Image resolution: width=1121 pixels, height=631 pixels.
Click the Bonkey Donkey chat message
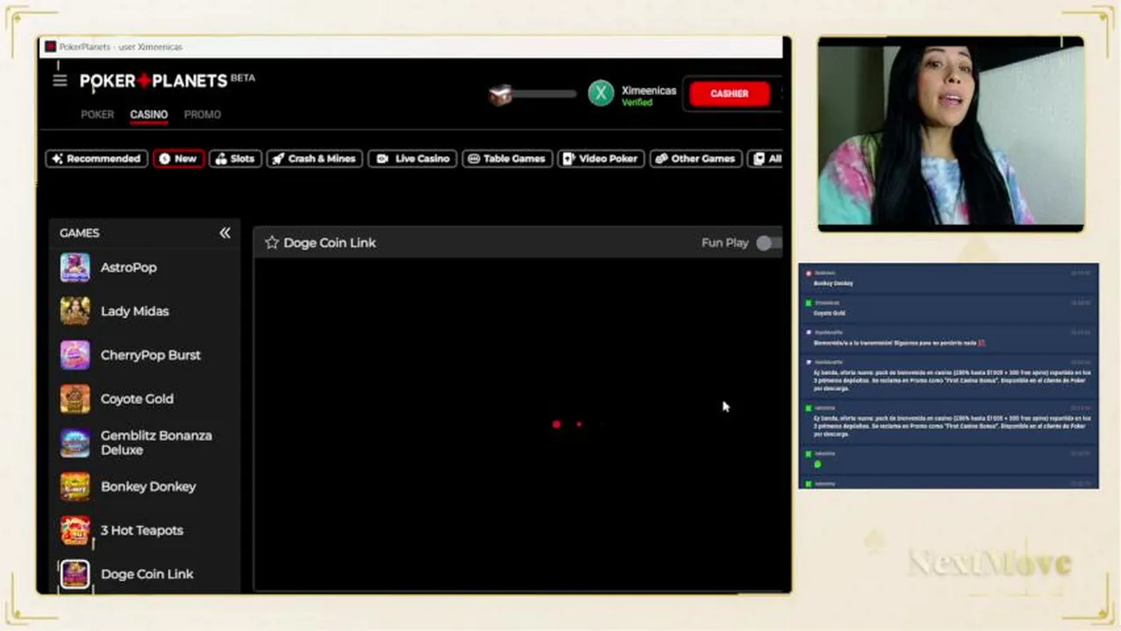(x=832, y=283)
